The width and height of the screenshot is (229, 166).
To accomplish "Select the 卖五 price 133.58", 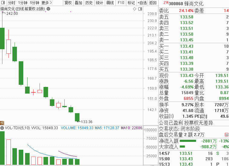I will point(187,17).
